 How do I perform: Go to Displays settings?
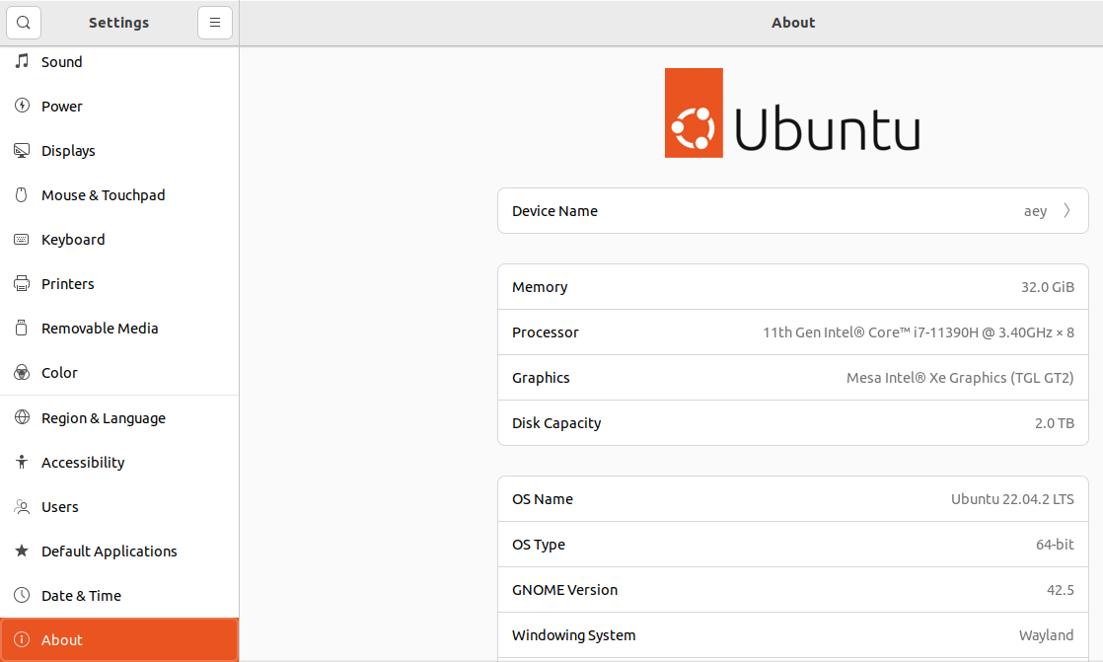click(x=119, y=151)
